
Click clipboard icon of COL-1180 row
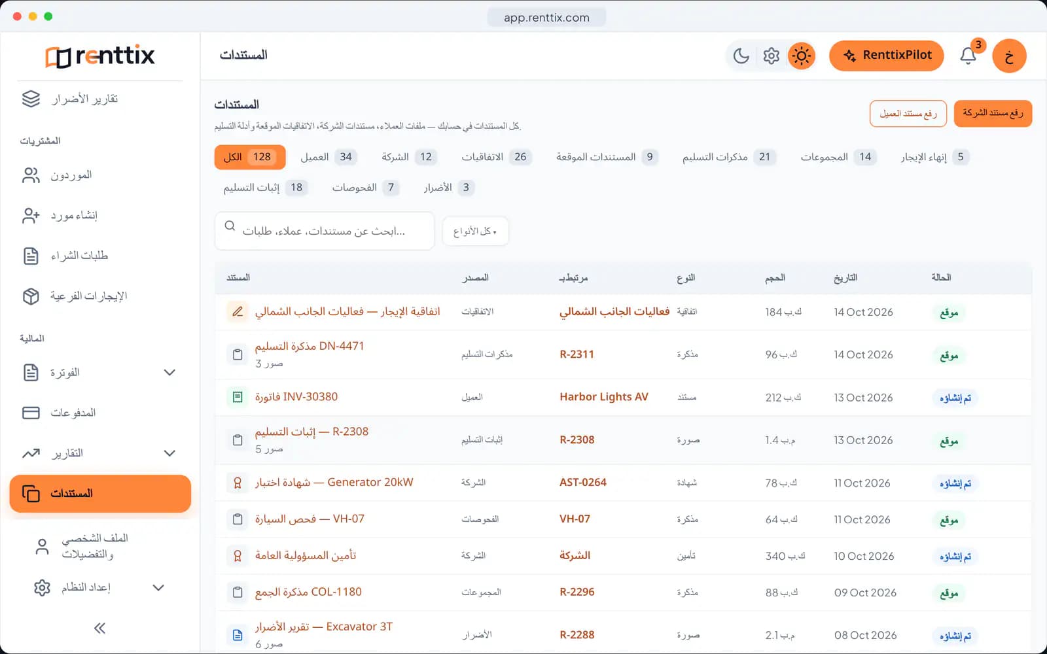238,593
